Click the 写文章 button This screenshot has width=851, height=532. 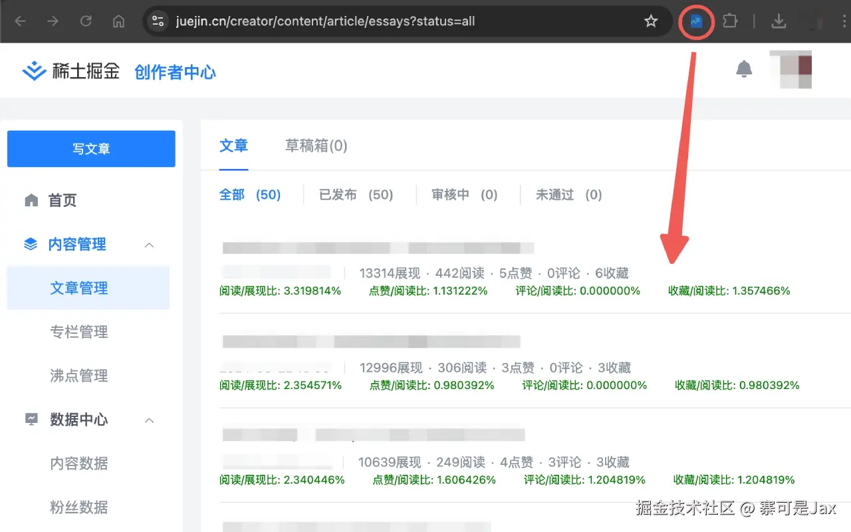pos(90,148)
